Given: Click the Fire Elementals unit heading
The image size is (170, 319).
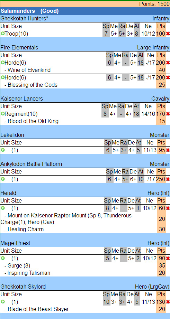Looking at the screenshot, I should (x=19, y=47).
